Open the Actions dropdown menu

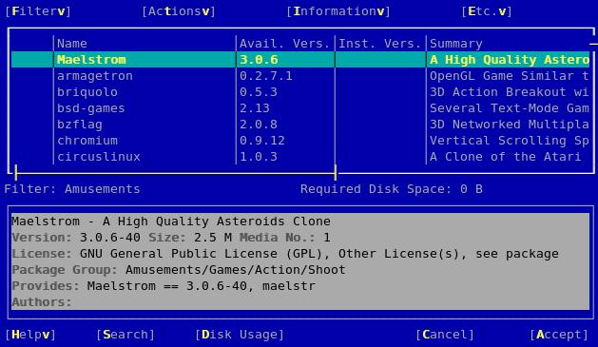pos(179,11)
